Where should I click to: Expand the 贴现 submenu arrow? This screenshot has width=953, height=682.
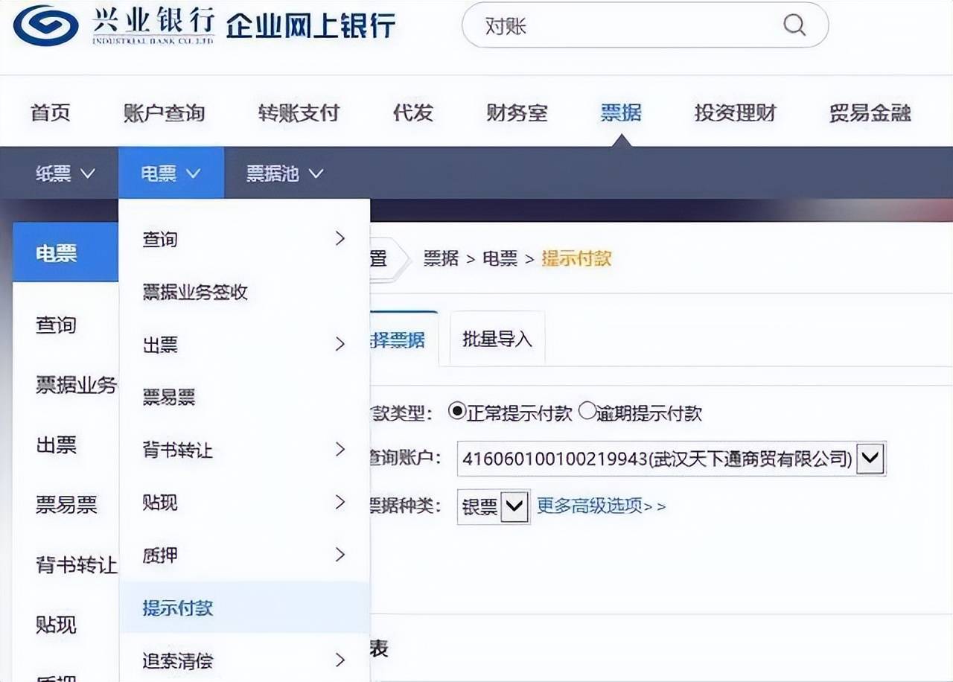340,503
